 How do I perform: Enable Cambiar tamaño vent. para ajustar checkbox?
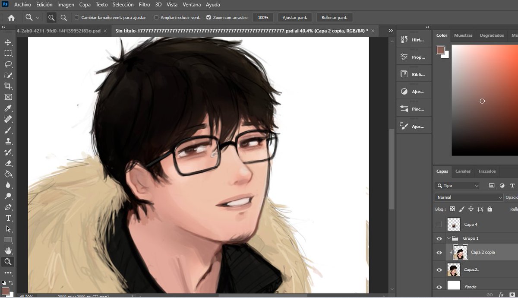77,18
